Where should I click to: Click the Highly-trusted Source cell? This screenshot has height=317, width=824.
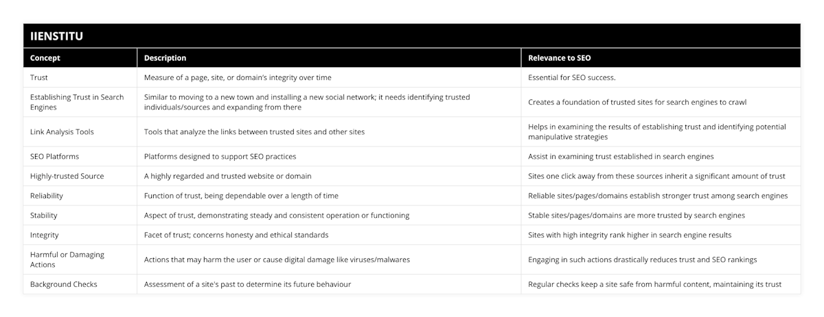pyautogui.click(x=67, y=176)
